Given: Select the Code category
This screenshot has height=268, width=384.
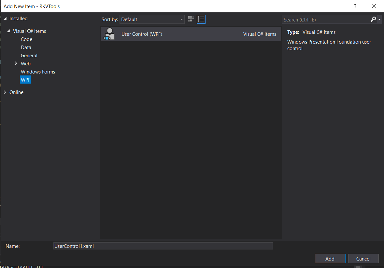Looking at the screenshot, I should [26, 39].
